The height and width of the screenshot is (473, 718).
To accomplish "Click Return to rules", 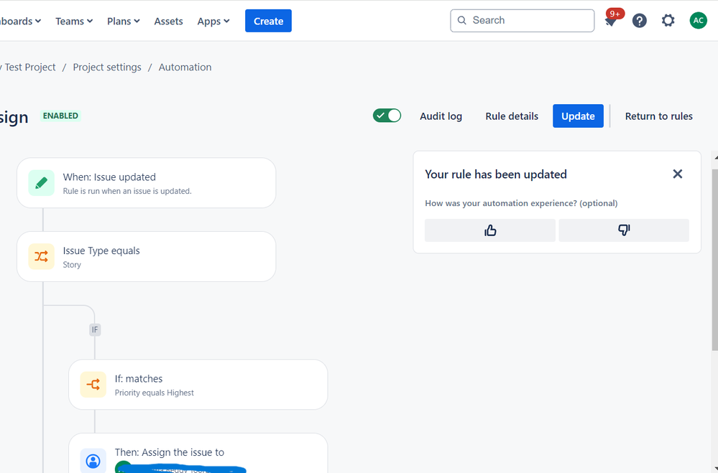I will (x=658, y=116).
